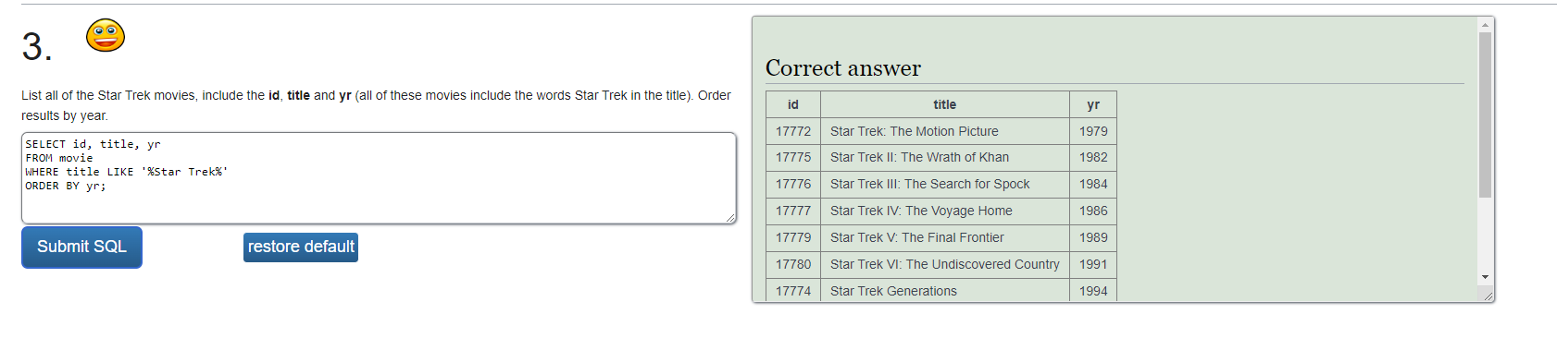Click the smiley face icon
The height and width of the screenshot is (350, 1557).
[x=106, y=35]
